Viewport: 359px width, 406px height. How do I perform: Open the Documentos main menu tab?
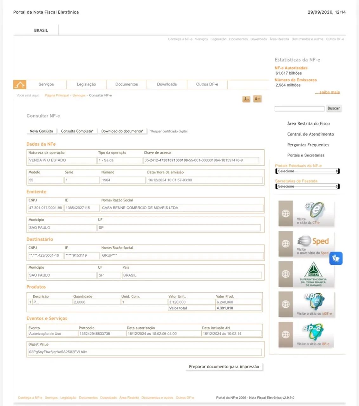pyautogui.click(x=127, y=84)
